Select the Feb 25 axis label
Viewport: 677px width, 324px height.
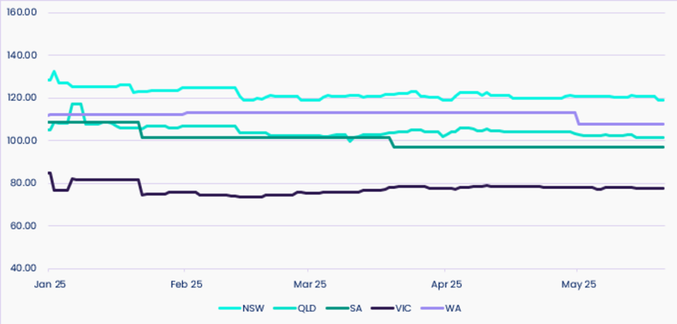coord(186,285)
